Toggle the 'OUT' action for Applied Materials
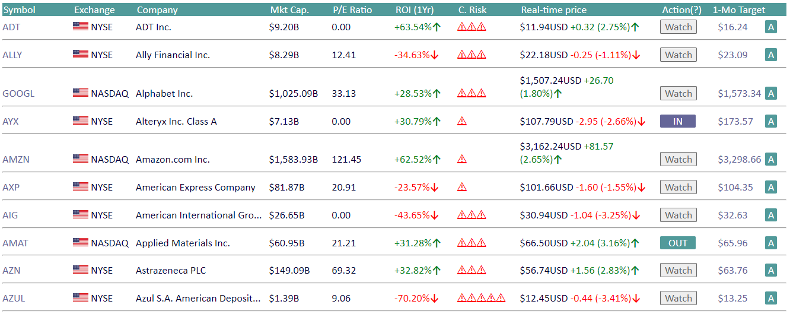Screen dimensions: 790x314 click(x=677, y=243)
